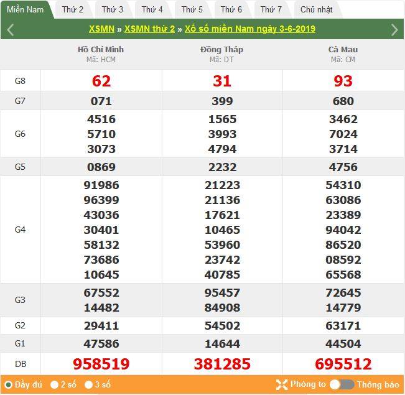Viewport: 405px width, 395px height.
Task: Click the XSMN breadcrumb link
Action: pyautogui.click(x=101, y=29)
